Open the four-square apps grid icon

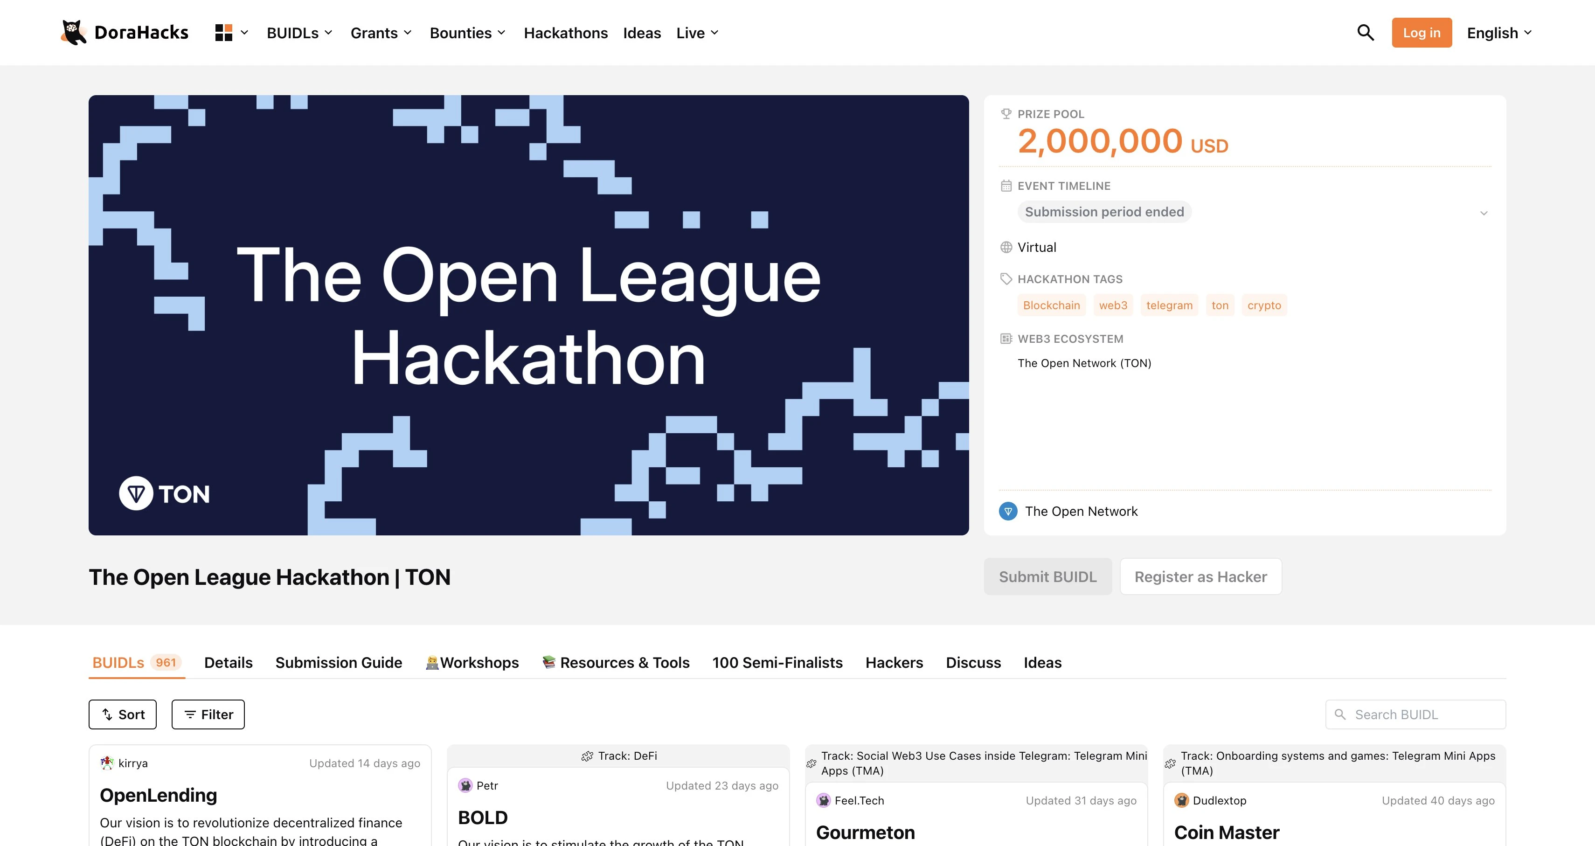(x=223, y=33)
